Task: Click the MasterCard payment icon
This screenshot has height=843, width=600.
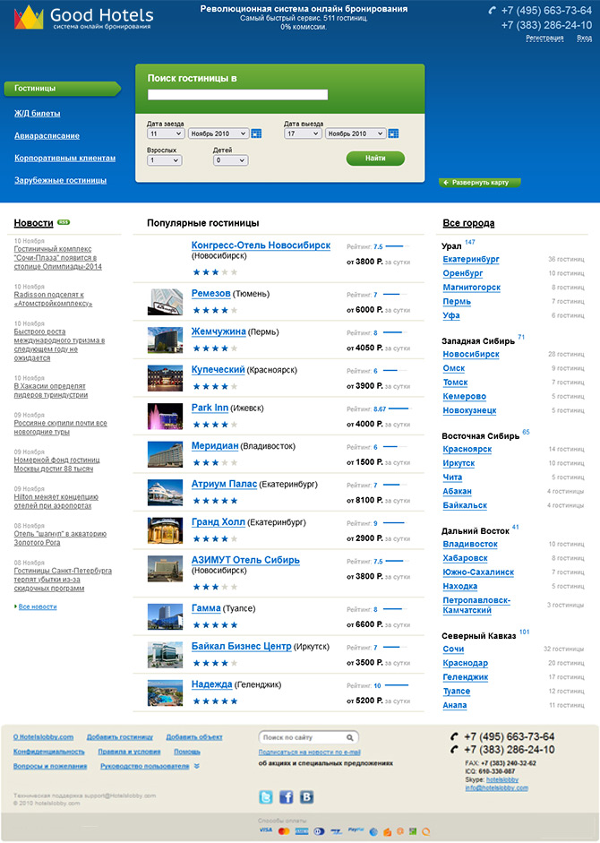Action: point(284,831)
